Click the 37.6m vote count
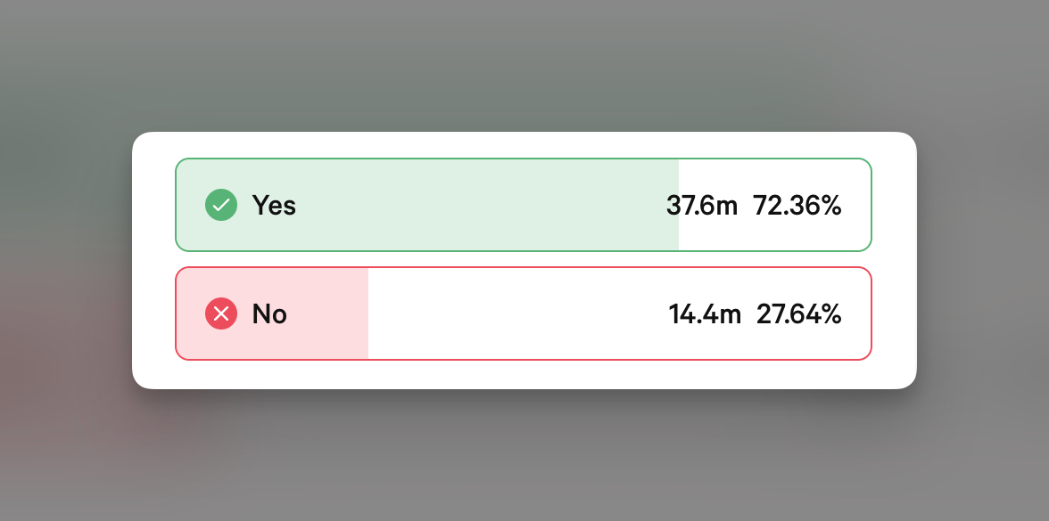The image size is (1049, 521). (702, 206)
